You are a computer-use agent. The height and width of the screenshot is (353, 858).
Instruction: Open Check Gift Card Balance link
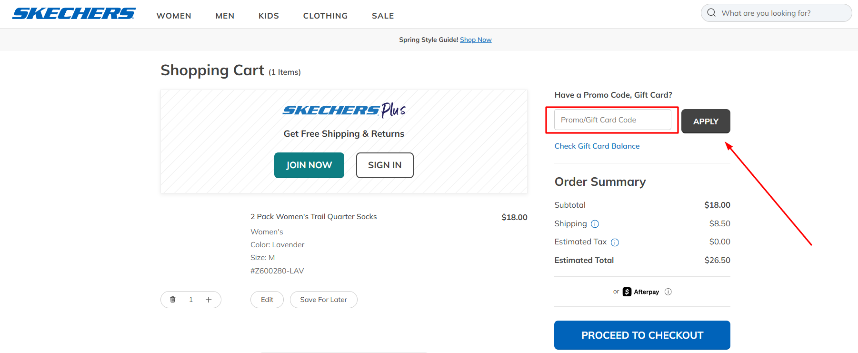click(597, 146)
